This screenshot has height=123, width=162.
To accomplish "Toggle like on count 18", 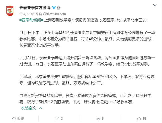I will pyautogui.click(x=142, y=119).
